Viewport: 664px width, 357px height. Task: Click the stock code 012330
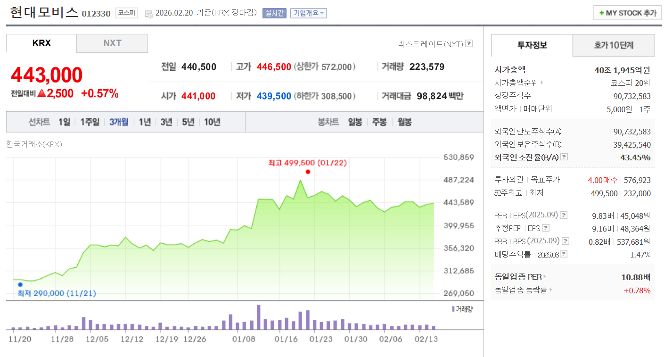96,14
